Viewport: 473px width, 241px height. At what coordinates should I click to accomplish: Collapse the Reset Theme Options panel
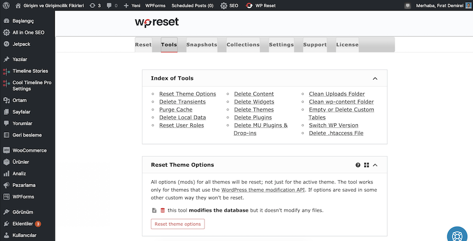pyautogui.click(x=375, y=165)
